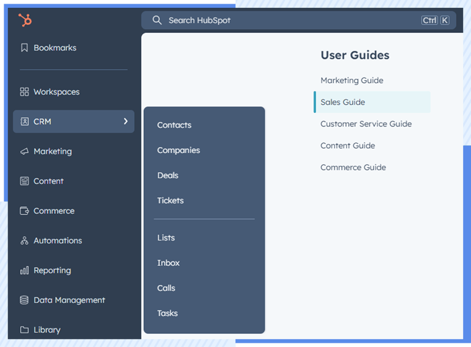Choose Deals from the CRM flyout
471x347 pixels.
coord(168,175)
